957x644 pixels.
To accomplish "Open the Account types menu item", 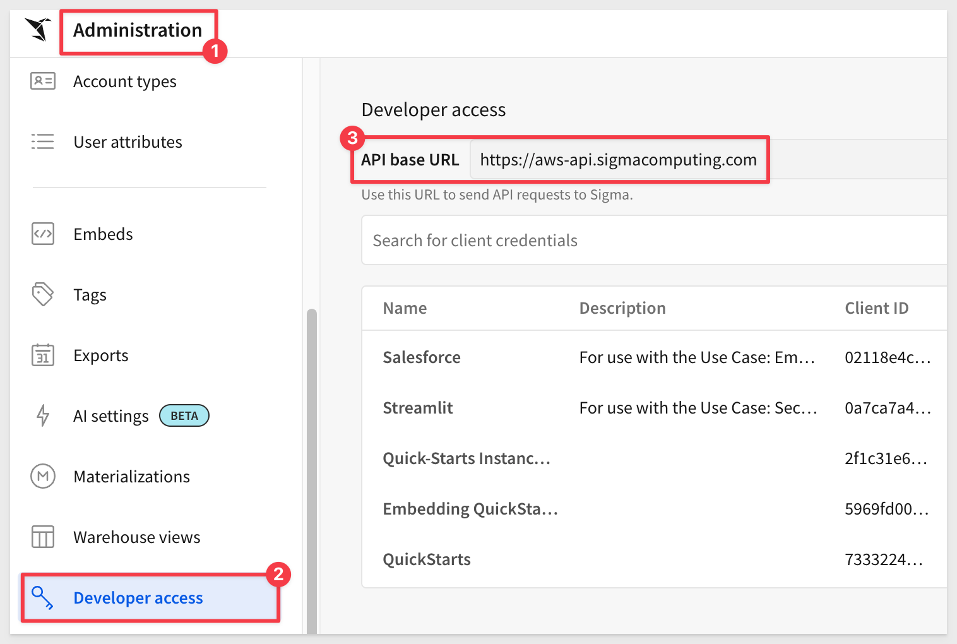I will coord(124,81).
